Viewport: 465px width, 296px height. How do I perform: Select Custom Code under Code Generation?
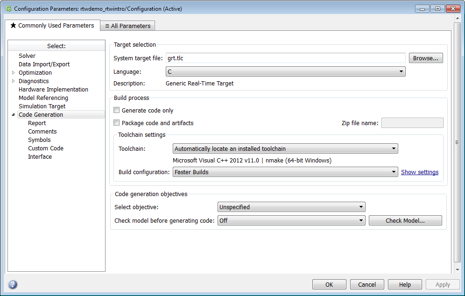pos(45,148)
